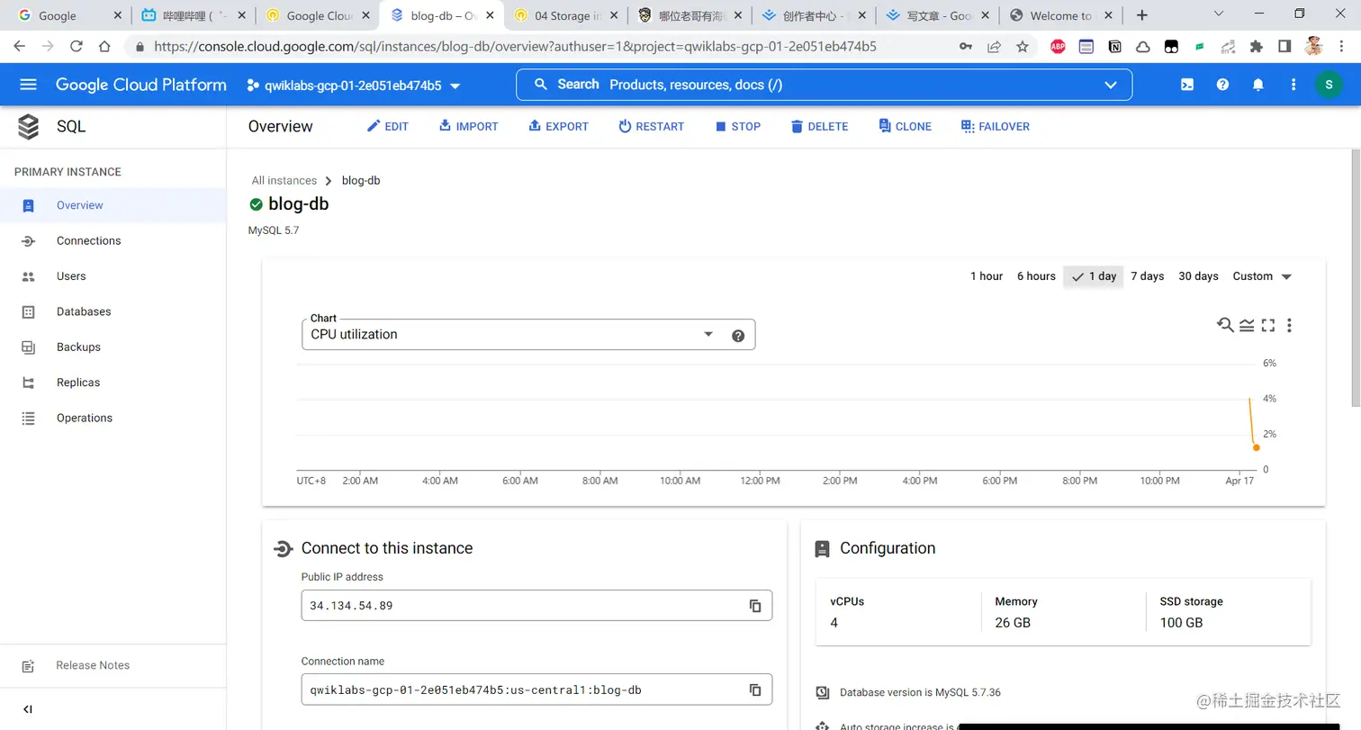Open the three-dot settings menu in header
Image resolution: width=1361 pixels, height=730 pixels.
click(x=1293, y=85)
